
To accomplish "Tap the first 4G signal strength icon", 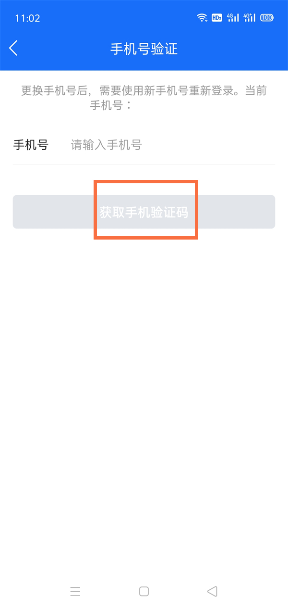I will [x=233, y=18].
